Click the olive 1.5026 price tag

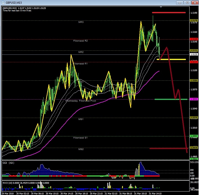194,118
